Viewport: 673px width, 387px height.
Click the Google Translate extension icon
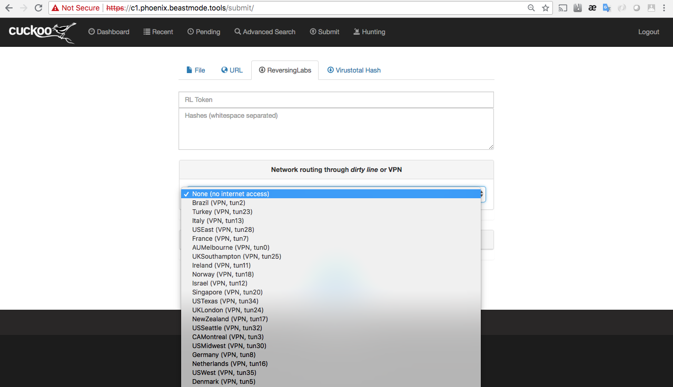pyautogui.click(x=607, y=8)
